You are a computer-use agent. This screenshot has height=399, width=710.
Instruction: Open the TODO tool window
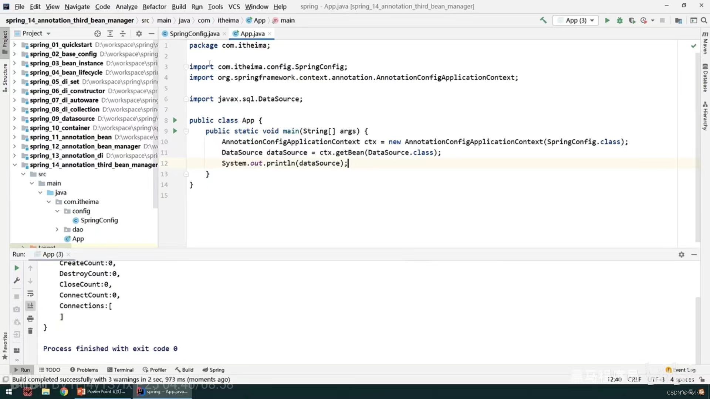(50, 370)
